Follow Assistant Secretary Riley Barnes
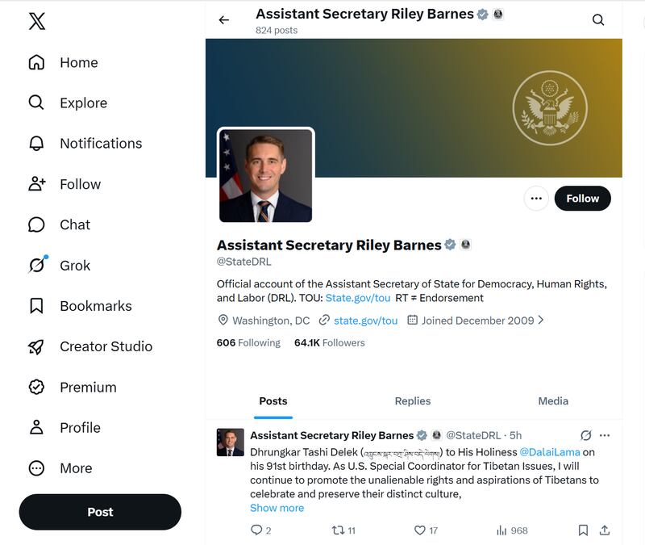Screen dimensions: 645x545 coord(582,199)
